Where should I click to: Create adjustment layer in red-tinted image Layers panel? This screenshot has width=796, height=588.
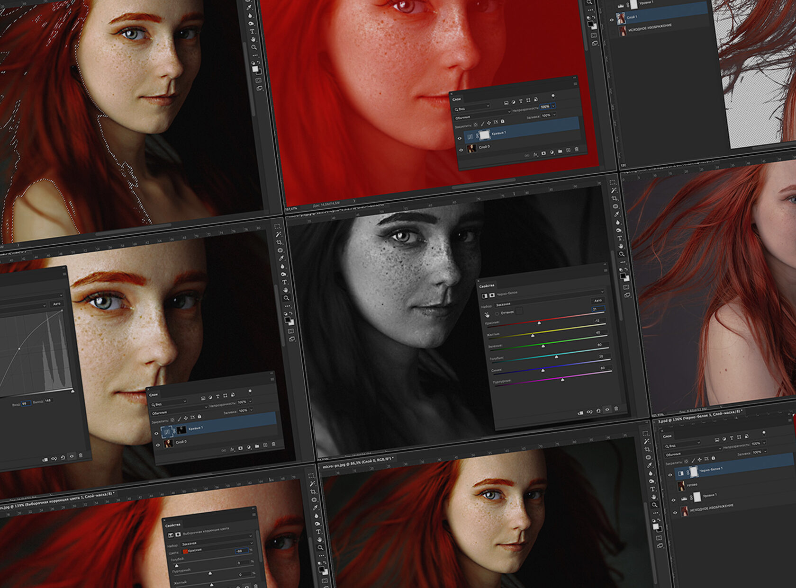tap(552, 152)
